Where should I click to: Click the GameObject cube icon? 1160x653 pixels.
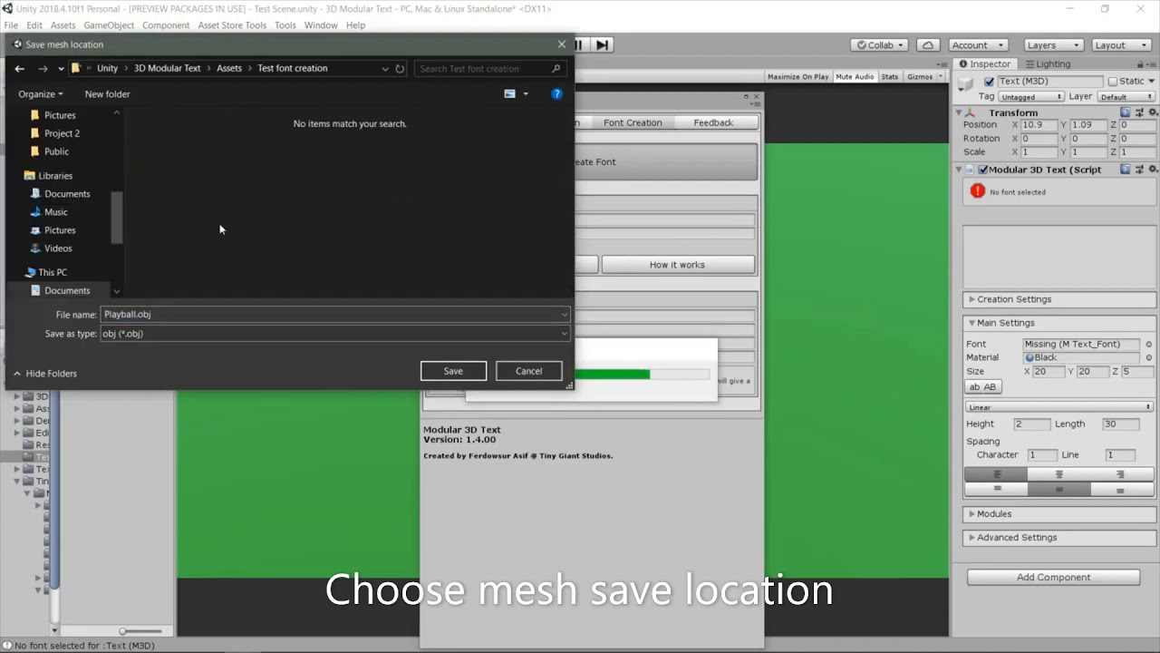tap(967, 83)
